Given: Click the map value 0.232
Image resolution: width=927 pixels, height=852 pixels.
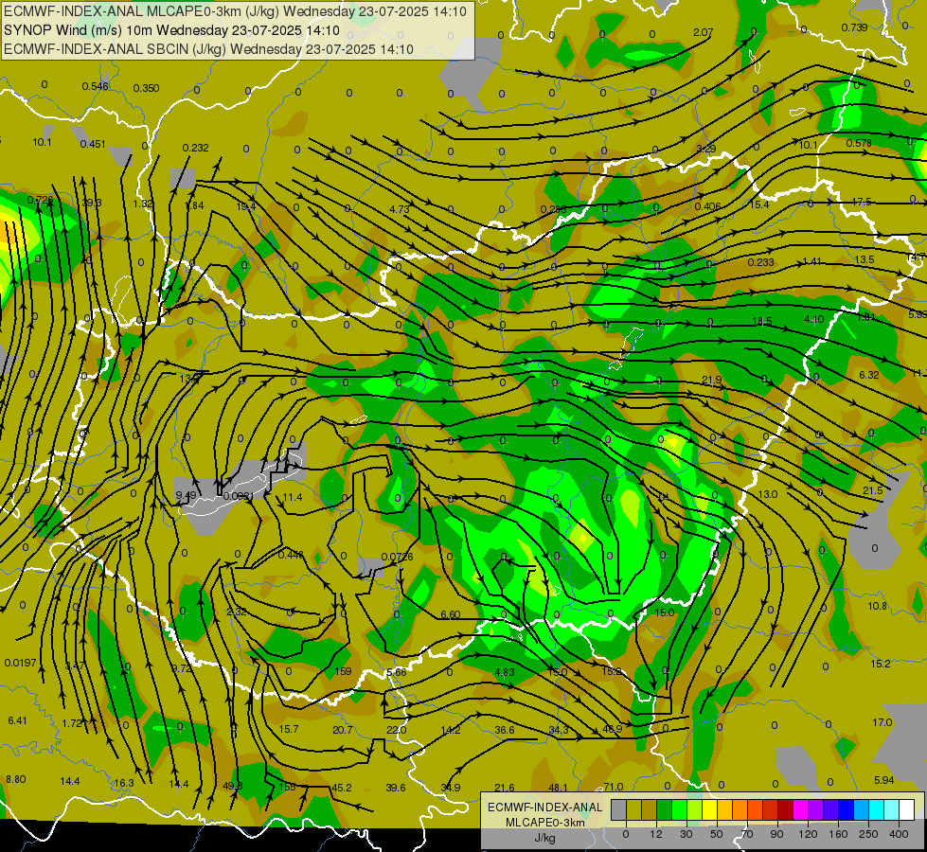Looking at the screenshot, I should [x=196, y=148].
